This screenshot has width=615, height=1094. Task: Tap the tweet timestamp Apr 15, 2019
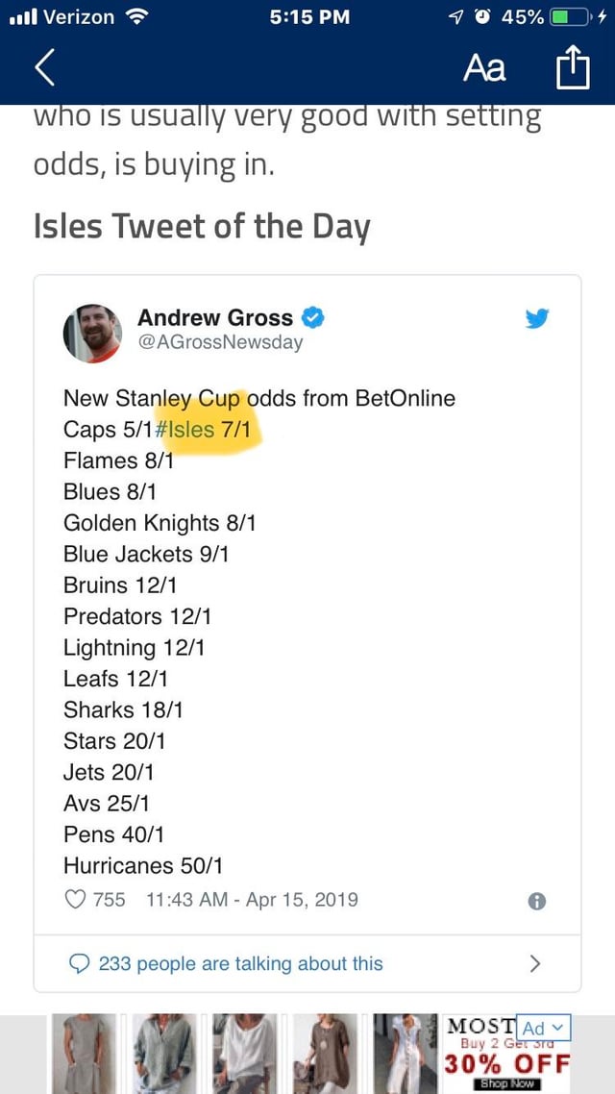pos(252,900)
